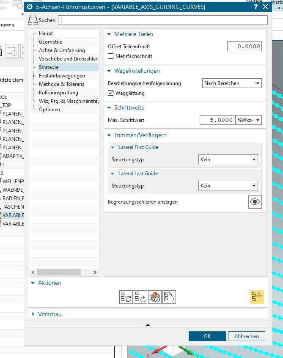
Task: Click the tree scrollbar left arrow
Action: point(33,272)
